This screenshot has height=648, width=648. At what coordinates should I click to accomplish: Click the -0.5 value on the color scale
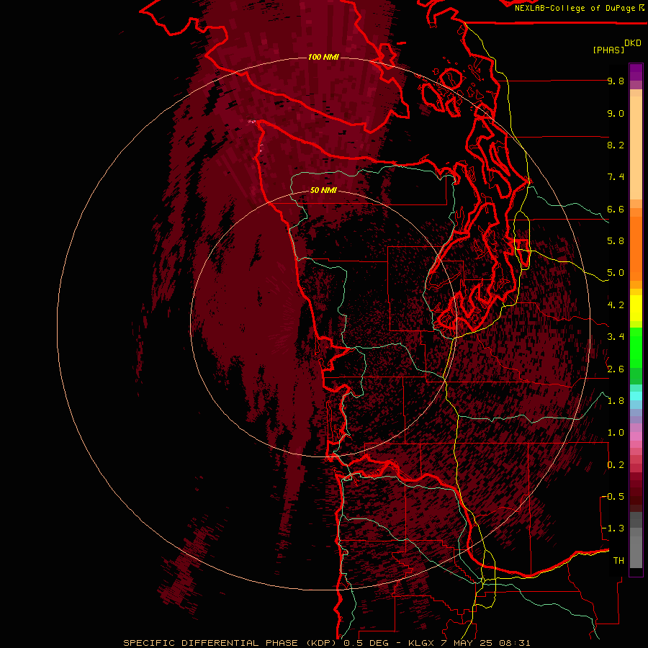tap(613, 497)
